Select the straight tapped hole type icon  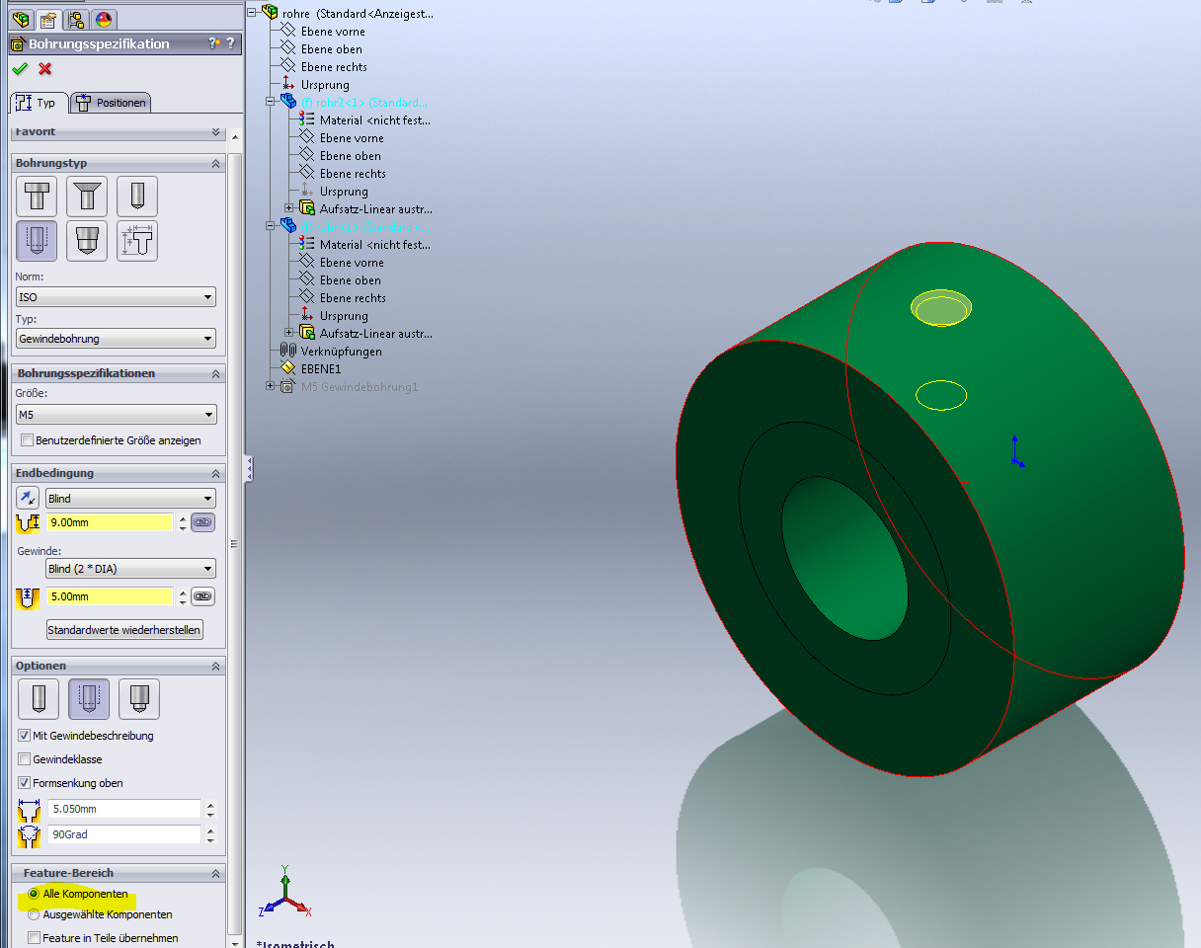point(37,241)
